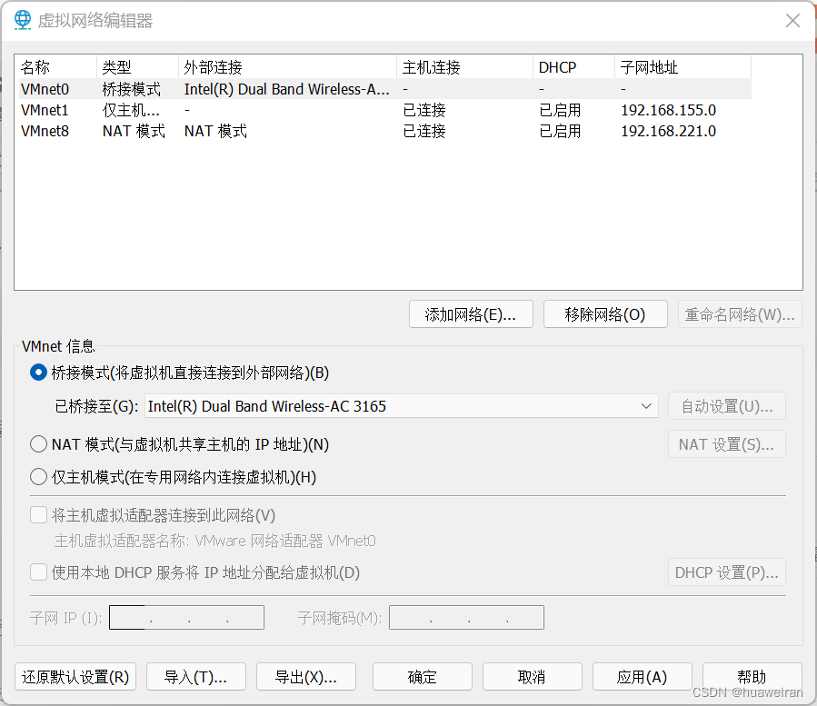817x706 pixels.
Task: Click the 导出(X)... button
Action: click(x=306, y=677)
